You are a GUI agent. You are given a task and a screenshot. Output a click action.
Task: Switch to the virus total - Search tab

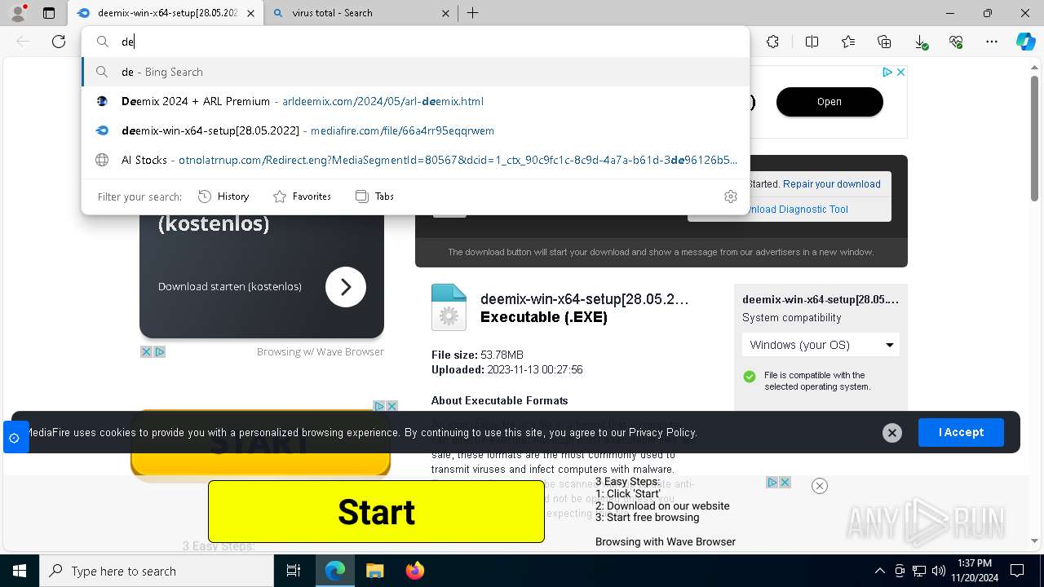click(361, 13)
